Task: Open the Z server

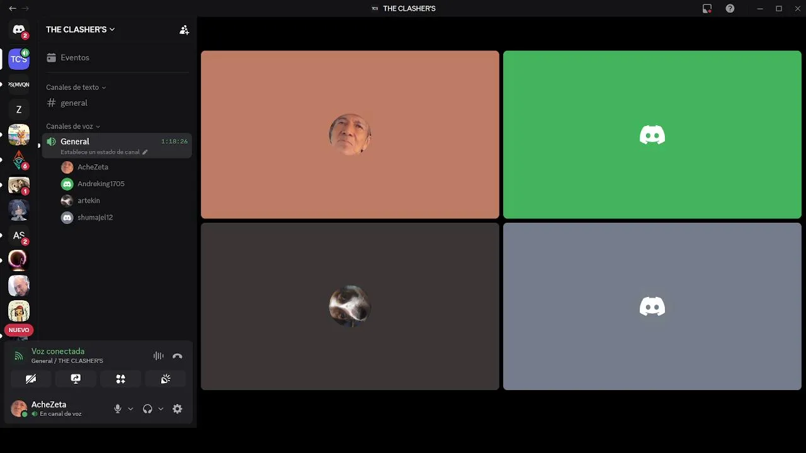Action: click(19, 109)
